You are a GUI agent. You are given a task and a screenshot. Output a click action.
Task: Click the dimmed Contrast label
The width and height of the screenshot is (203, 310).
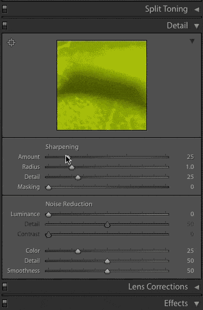(29, 234)
